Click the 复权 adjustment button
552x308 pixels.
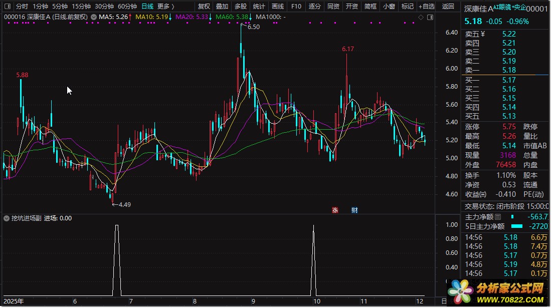pyautogui.click(x=204, y=7)
